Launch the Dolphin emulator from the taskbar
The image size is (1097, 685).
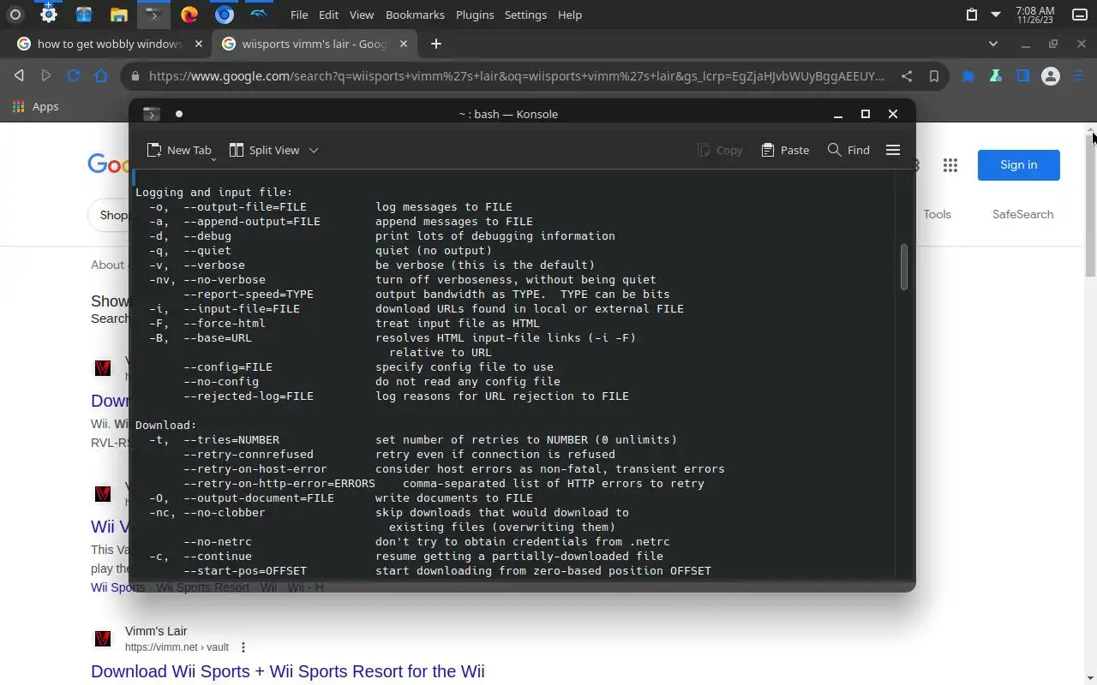(260, 15)
